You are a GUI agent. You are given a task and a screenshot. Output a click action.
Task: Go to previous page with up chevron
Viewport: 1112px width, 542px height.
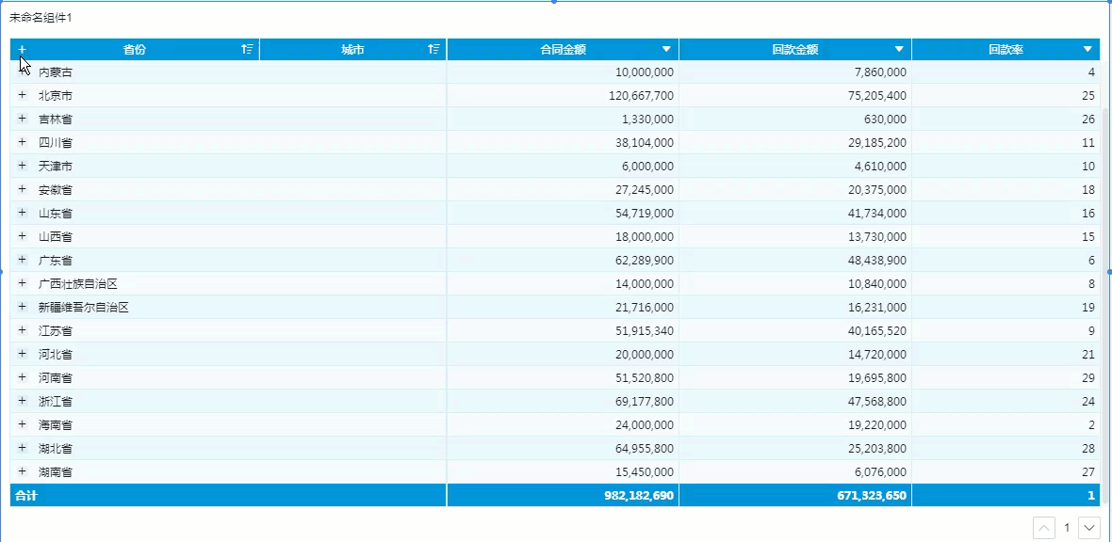coord(1044,528)
